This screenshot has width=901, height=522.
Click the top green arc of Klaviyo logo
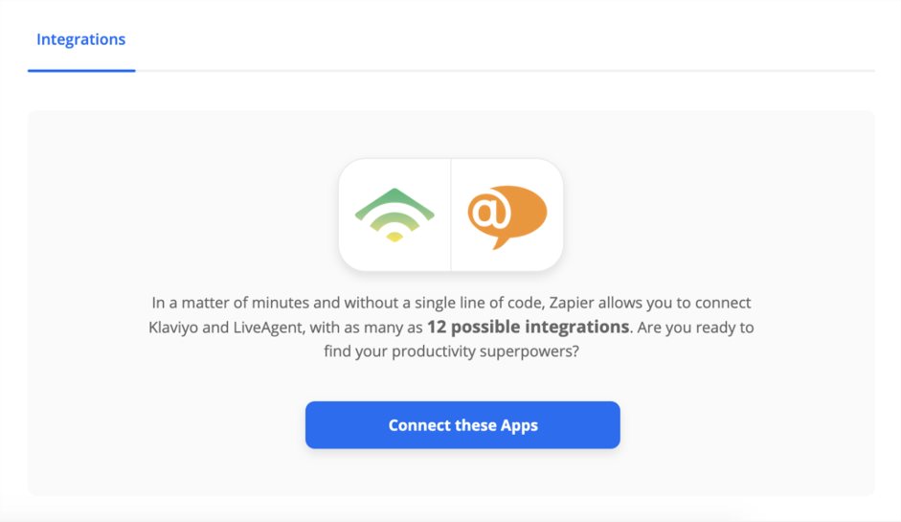394,199
